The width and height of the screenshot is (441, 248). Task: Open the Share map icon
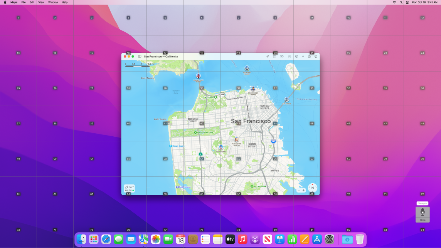pos(310,56)
